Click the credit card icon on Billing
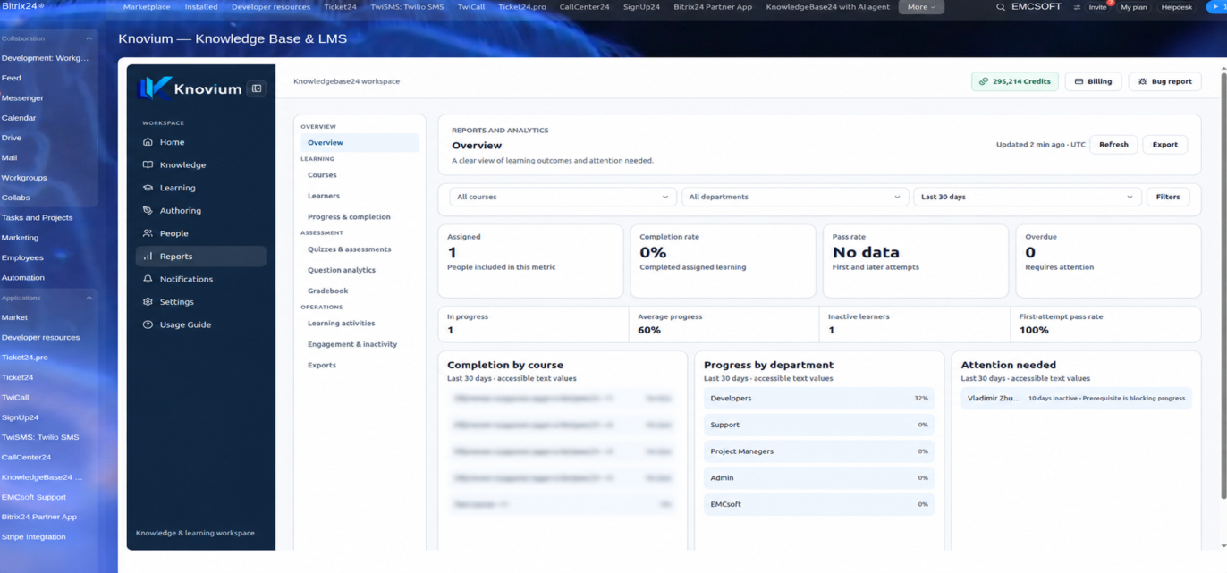This screenshot has width=1227, height=573. (x=1079, y=81)
